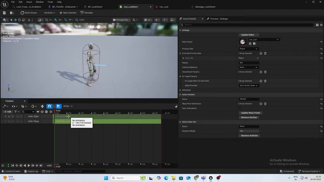Toggle pin on Role: Objec track
Viewport: 324px width, 182px height.
pos(5,117)
